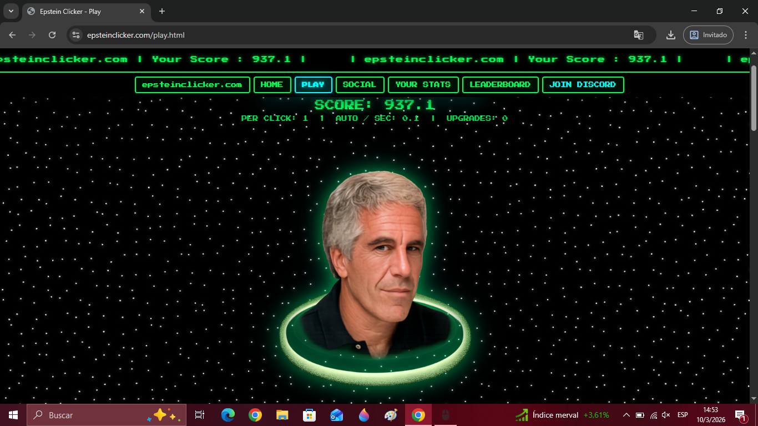
Task: Show hidden system tray icons chevron
Action: point(626,415)
